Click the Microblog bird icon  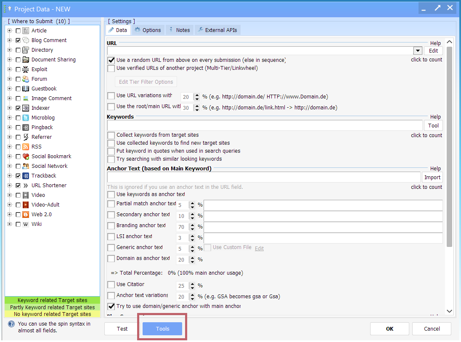[x=26, y=118]
